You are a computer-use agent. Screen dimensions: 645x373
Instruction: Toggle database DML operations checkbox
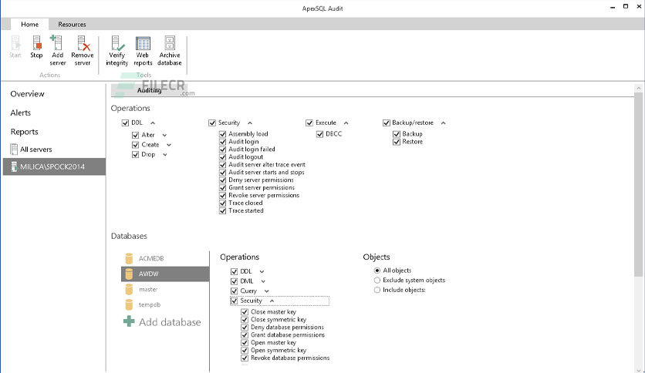click(234, 281)
